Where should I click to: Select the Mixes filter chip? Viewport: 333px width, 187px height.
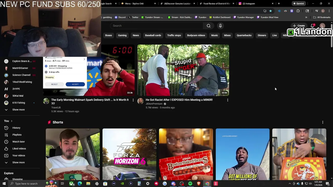click(227, 35)
